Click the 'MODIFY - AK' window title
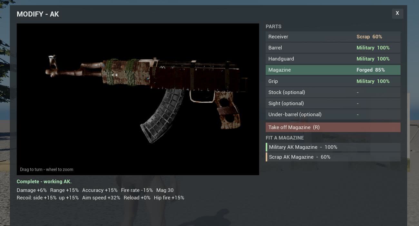The image size is (419, 226). click(38, 14)
